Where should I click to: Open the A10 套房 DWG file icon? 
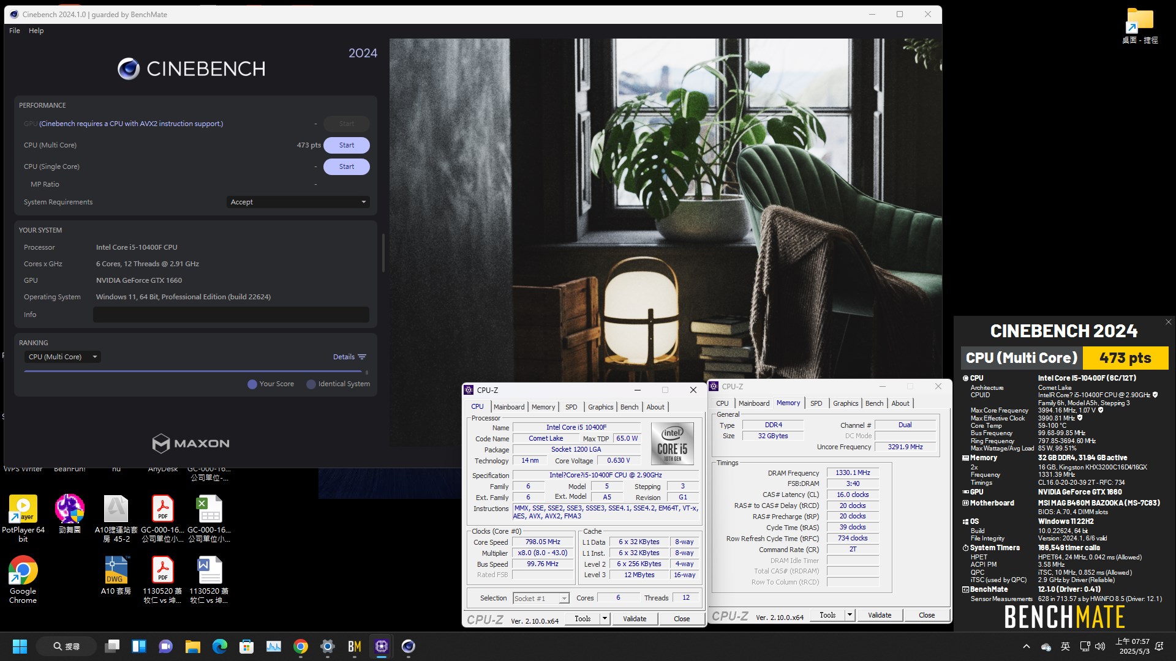(x=116, y=575)
